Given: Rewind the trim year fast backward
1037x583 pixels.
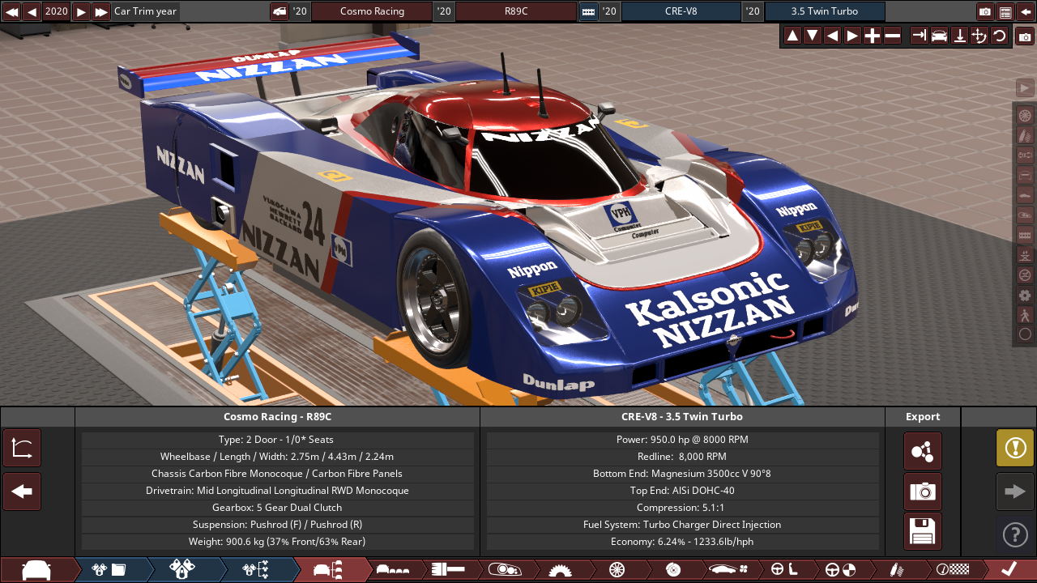Looking at the screenshot, I should tap(11, 11).
